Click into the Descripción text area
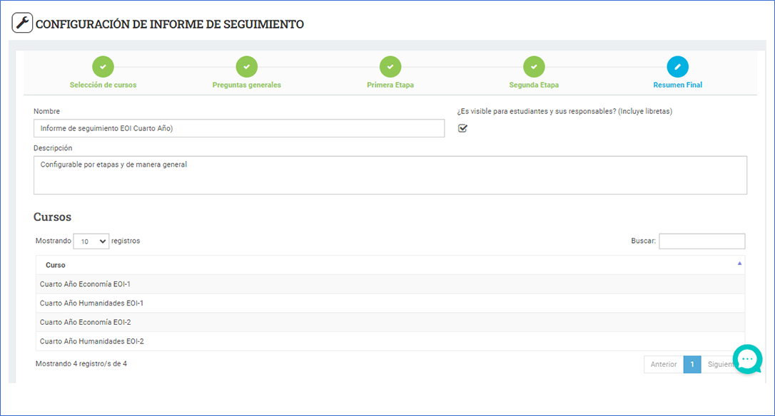This screenshot has width=775, height=416. [x=390, y=175]
